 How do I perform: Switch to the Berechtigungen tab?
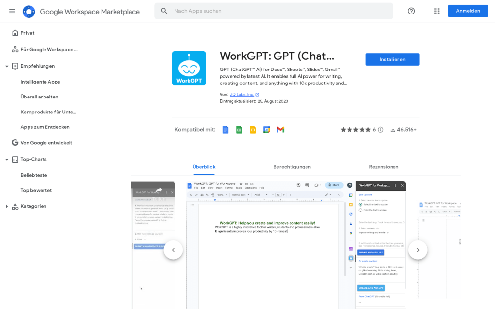click(x=291, y=167)
